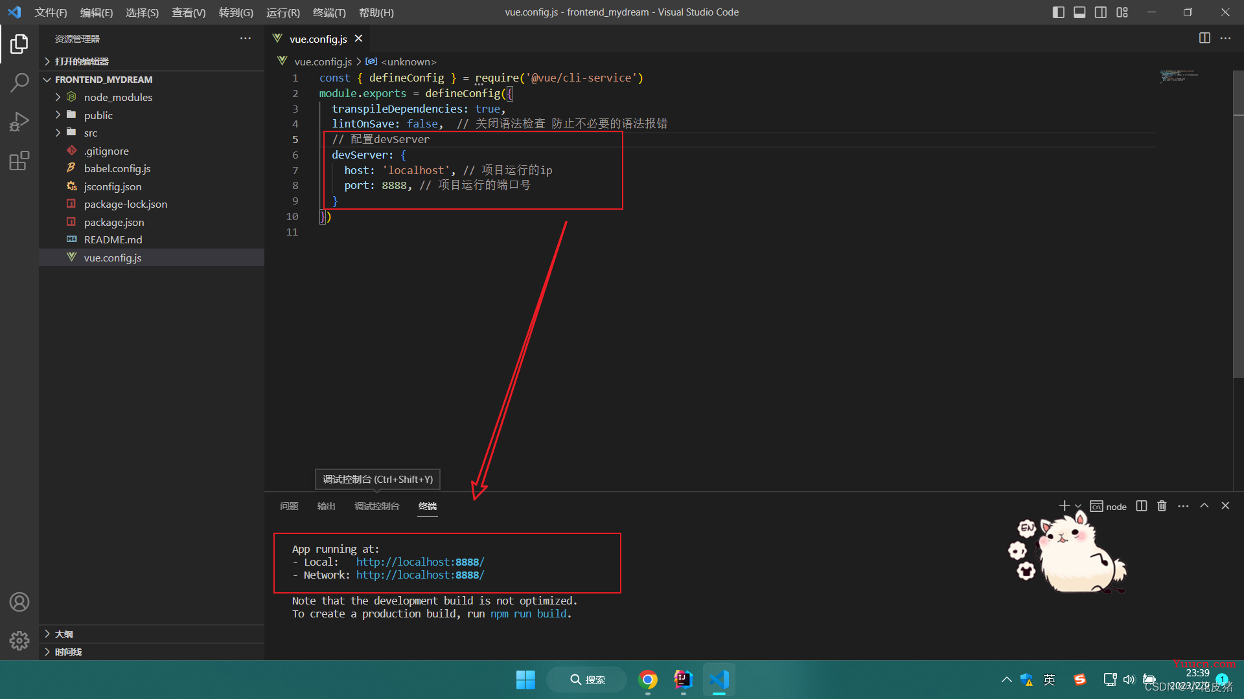Open the Search view in activity bar

pyautogui.click(x=19, y=83)
